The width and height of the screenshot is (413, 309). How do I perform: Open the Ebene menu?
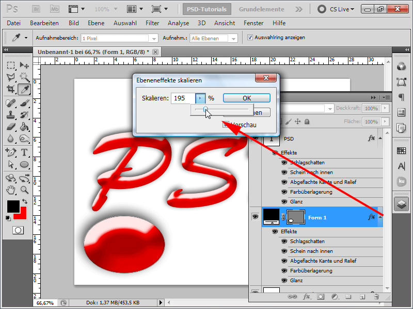click(x=96, y=23)
